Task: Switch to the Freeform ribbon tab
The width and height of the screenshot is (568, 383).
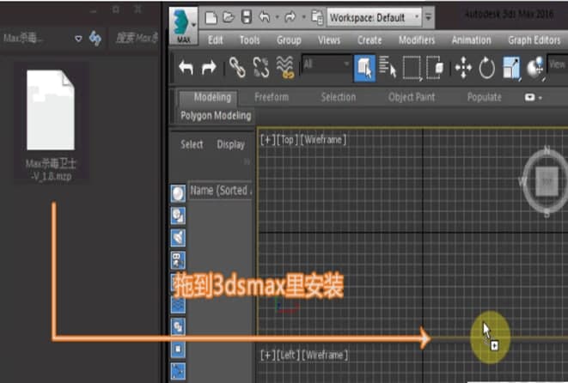Action: pyautogui.click(x=272, y=97)
